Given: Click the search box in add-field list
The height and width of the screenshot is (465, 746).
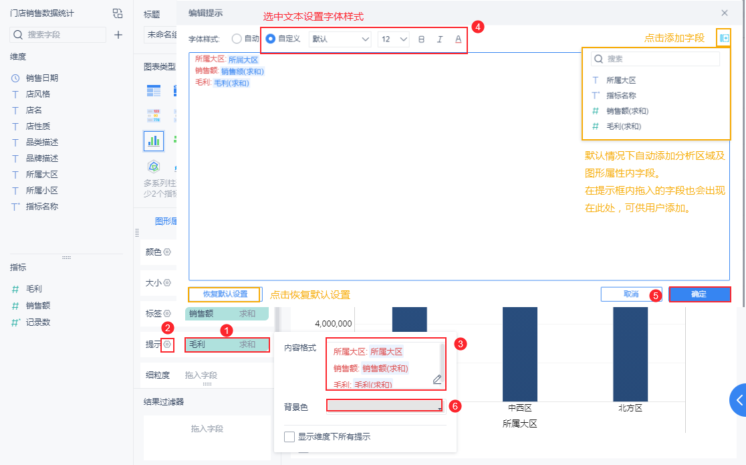Looking at the screenshot, I should 655,59.
